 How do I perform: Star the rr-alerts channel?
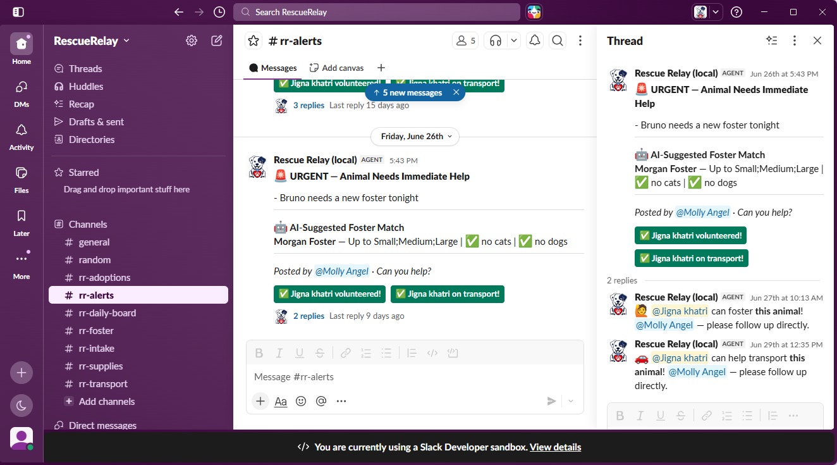pyautogui.click(x=254, y=41)
